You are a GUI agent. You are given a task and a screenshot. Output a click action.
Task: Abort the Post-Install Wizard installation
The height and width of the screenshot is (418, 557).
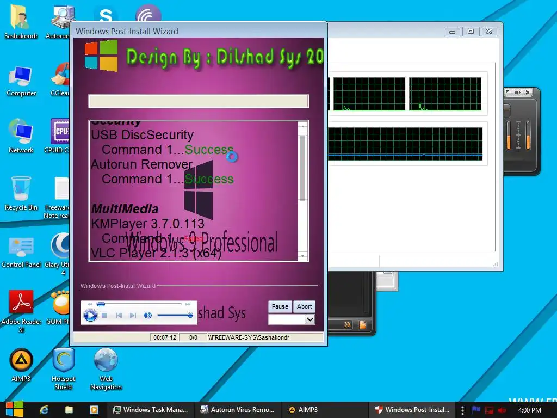pyautogui.click(x=304, y=306)
